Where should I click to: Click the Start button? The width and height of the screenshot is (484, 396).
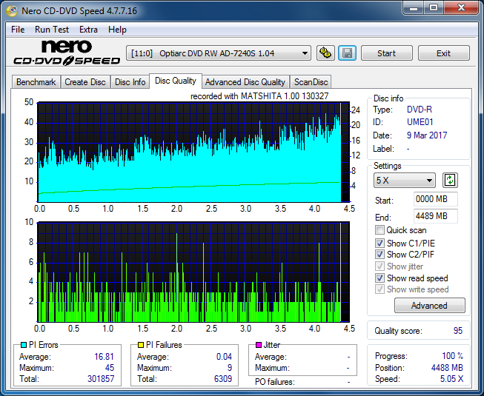pyautogui.click(x=386, y=53)
